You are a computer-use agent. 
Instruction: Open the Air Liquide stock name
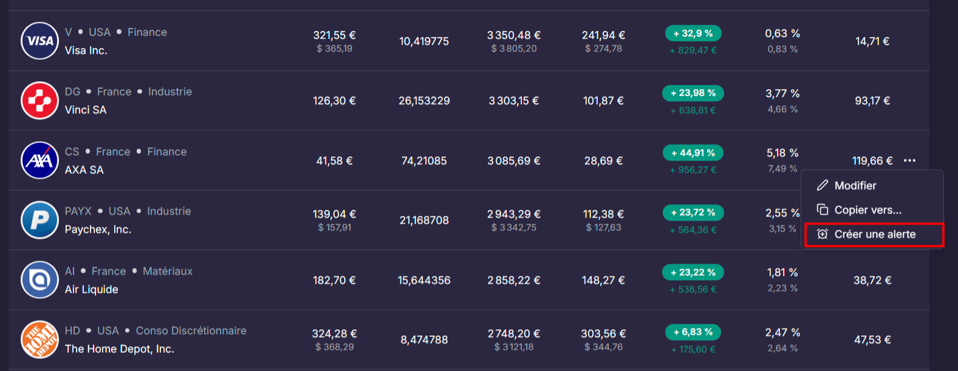click(x=92, y=289)
